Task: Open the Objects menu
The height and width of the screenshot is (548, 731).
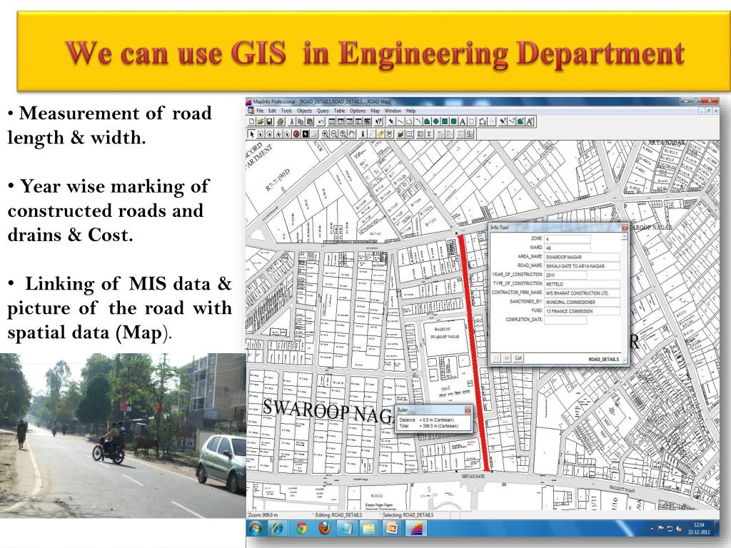Action: tap(304, 111)
